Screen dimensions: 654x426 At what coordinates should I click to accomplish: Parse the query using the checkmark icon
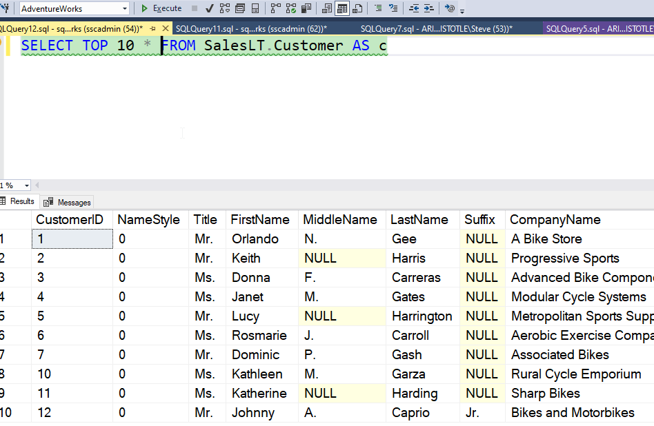pos(208,8)
